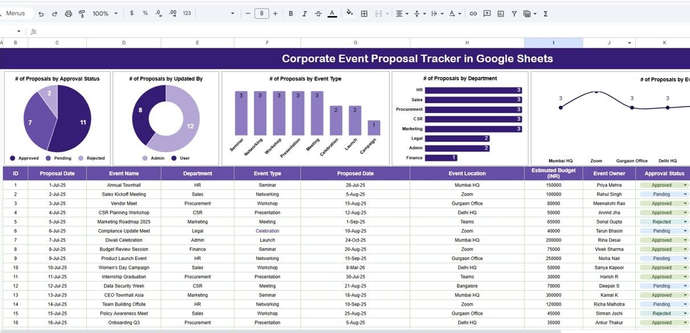The image size is (690, 333).
Task: Click the Print icon
Action: (68, 14)
